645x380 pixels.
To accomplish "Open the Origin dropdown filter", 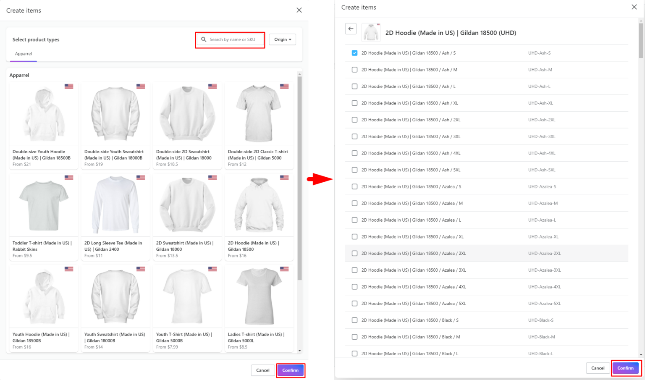I will point(282,39).
